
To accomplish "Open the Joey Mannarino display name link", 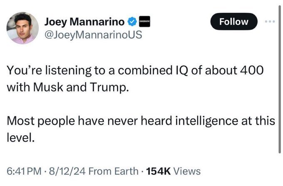I will [x=84, y=21].
